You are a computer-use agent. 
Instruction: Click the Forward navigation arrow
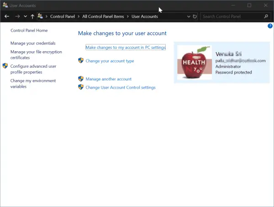point(17,16)
